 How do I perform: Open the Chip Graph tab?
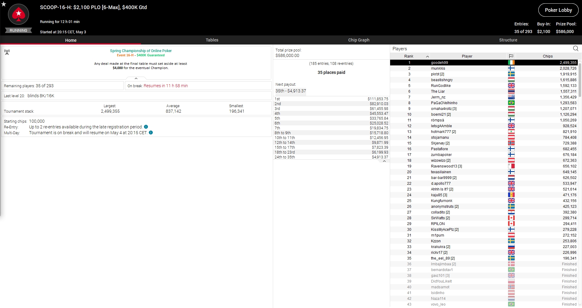(x=359, y=40)
